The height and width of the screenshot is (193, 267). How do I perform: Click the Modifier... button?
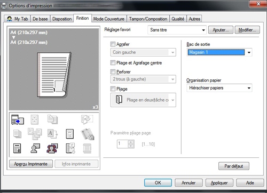coord(247,30)
